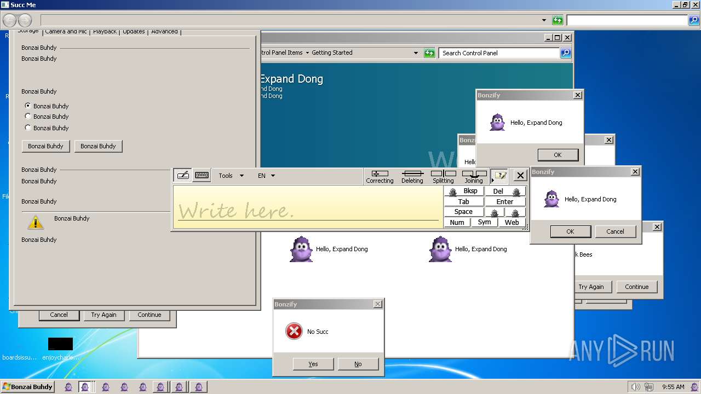Click the small black expander arrow beside Joining
701x394 pixels.
pyautogui.click(x=492, y=181)
